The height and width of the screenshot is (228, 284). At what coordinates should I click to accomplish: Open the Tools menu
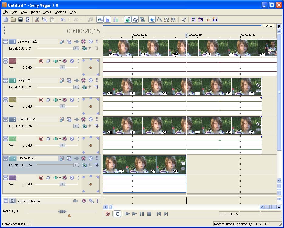click(x=47, y=12)
